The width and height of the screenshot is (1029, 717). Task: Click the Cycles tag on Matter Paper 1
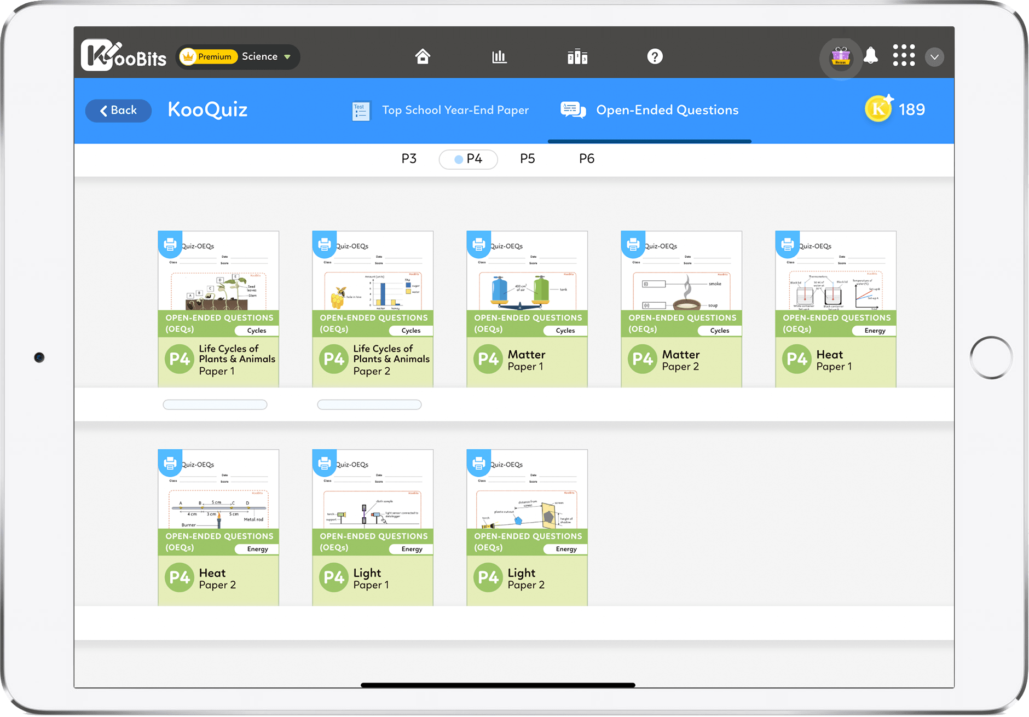pos(565,331)
